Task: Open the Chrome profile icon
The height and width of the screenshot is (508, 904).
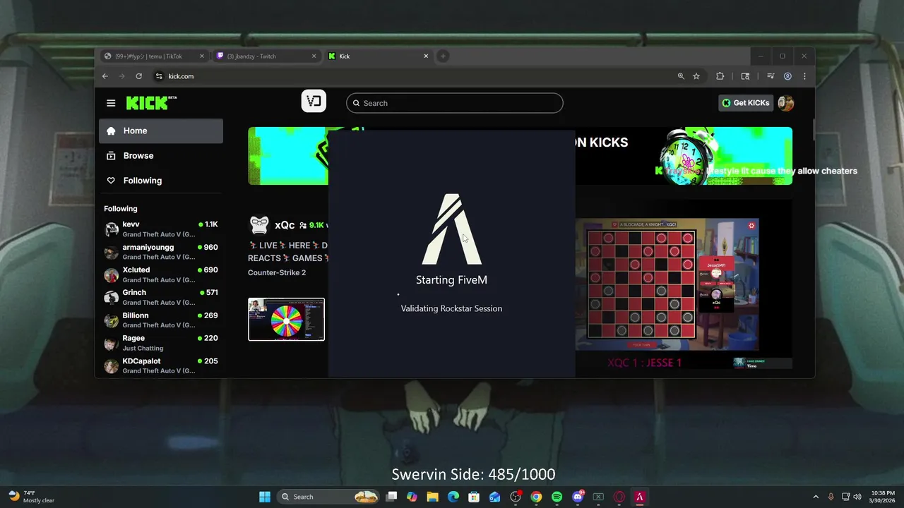Action: pos(787,76)
